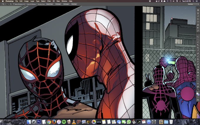The height and width of the screenshot is (125, 200).
Task: Open Spotify from the Dock
Action: tap(64, 122)
